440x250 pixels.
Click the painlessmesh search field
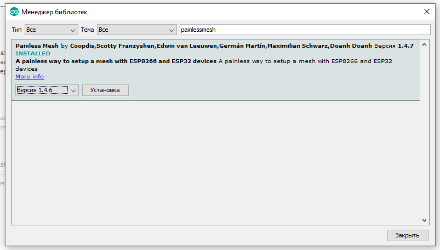point(305,30)
